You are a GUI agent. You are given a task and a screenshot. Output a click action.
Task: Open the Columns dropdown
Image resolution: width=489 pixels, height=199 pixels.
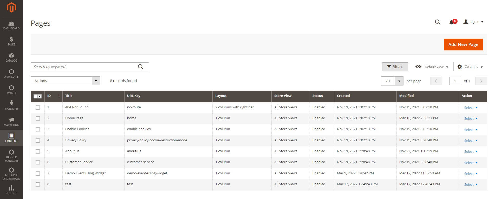coord(470,67)
